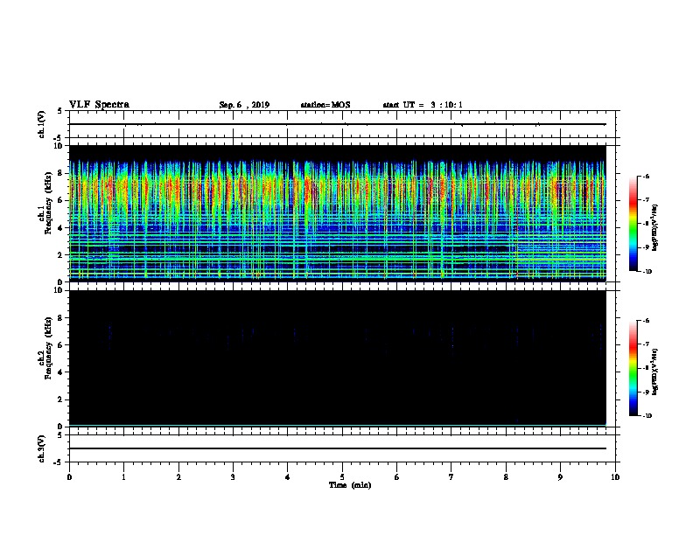Click the ch.2 color bar's log(PSD) label
The width and height of the screenshot is (693, 535).
[654, 372]
